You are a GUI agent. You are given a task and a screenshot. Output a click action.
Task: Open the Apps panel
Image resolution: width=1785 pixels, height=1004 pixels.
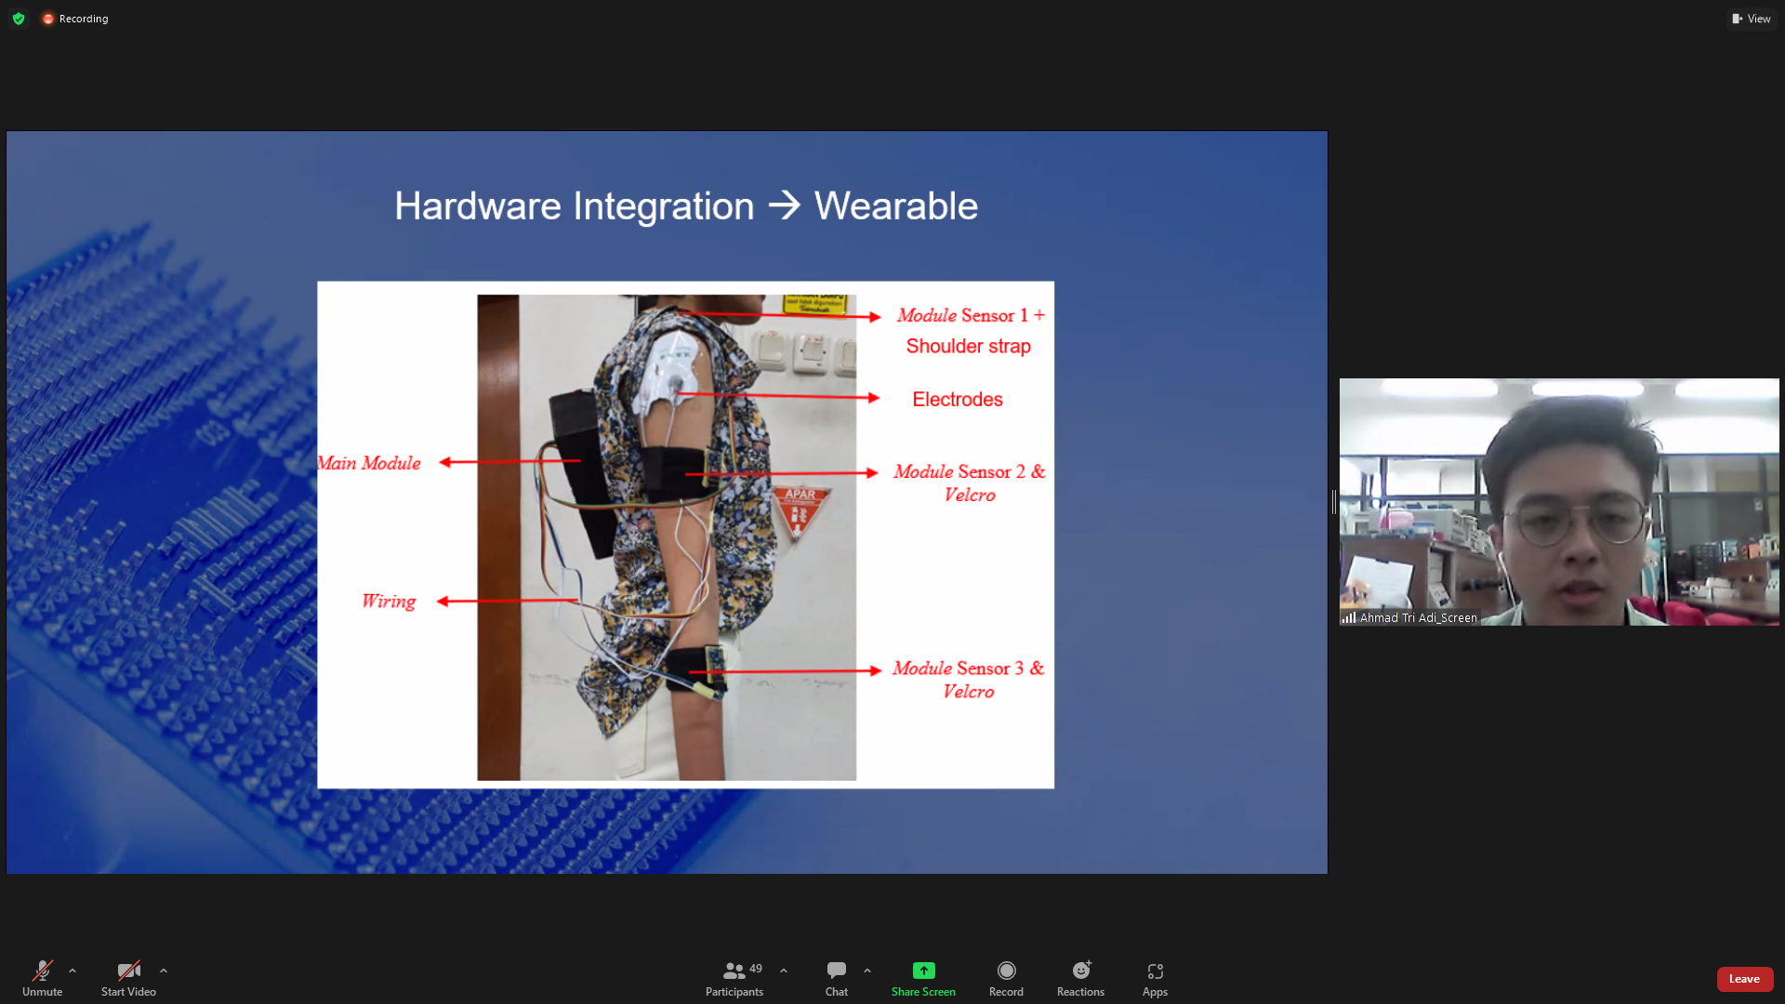1155,978
